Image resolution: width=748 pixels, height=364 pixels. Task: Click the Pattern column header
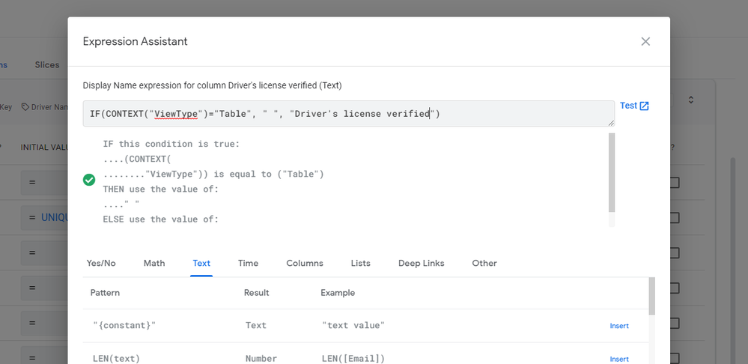[105, 292]
